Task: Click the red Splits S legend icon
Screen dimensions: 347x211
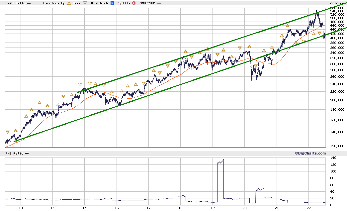Action: point(134,3)
